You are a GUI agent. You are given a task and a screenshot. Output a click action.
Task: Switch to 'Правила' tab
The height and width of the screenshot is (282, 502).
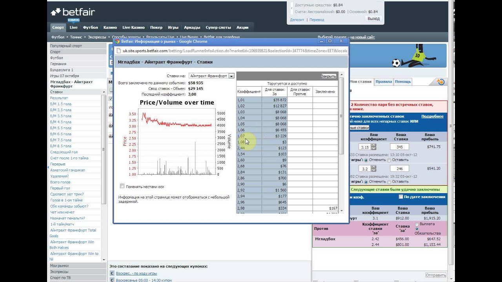pyautogui.click(x=384, y=81)
